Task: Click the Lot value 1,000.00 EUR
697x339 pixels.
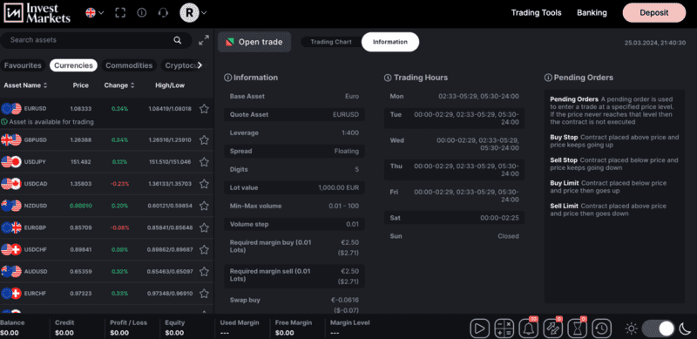Action: [338, 187]
